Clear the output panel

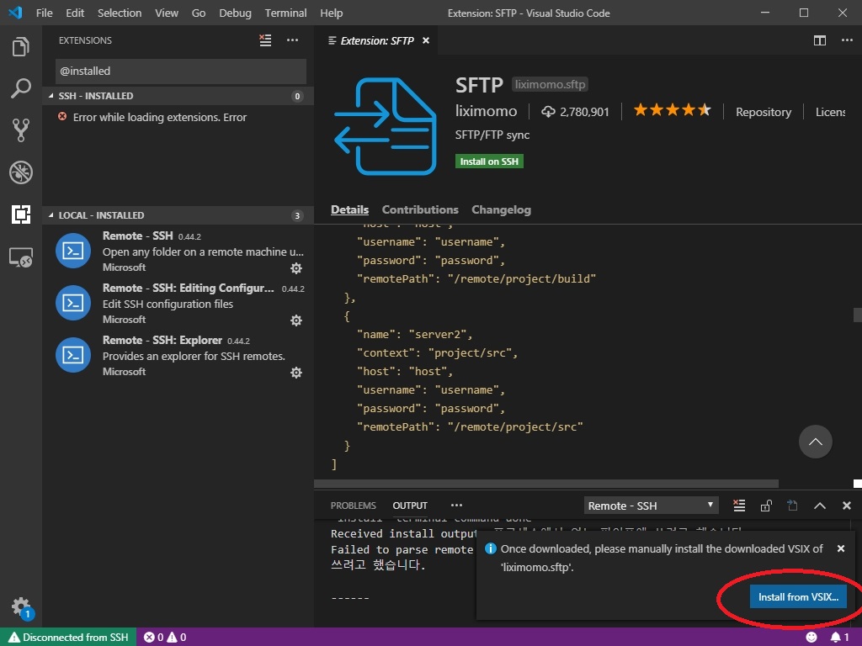tap(739, 506)
